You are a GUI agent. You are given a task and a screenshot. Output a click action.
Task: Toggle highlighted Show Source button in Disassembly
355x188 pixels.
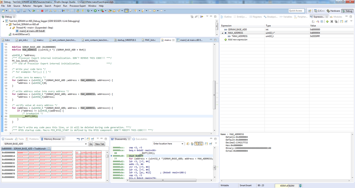[201, 144]
